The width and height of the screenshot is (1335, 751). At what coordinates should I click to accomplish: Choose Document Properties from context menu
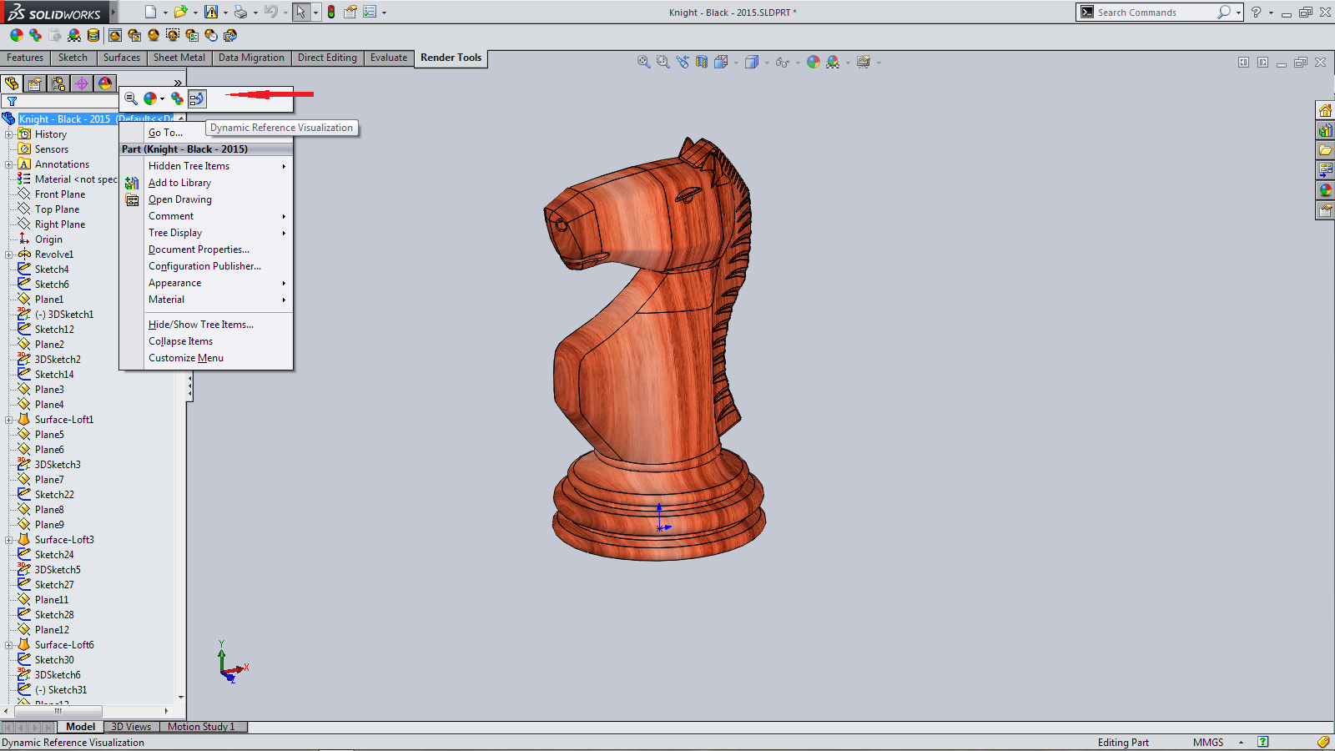199,249
